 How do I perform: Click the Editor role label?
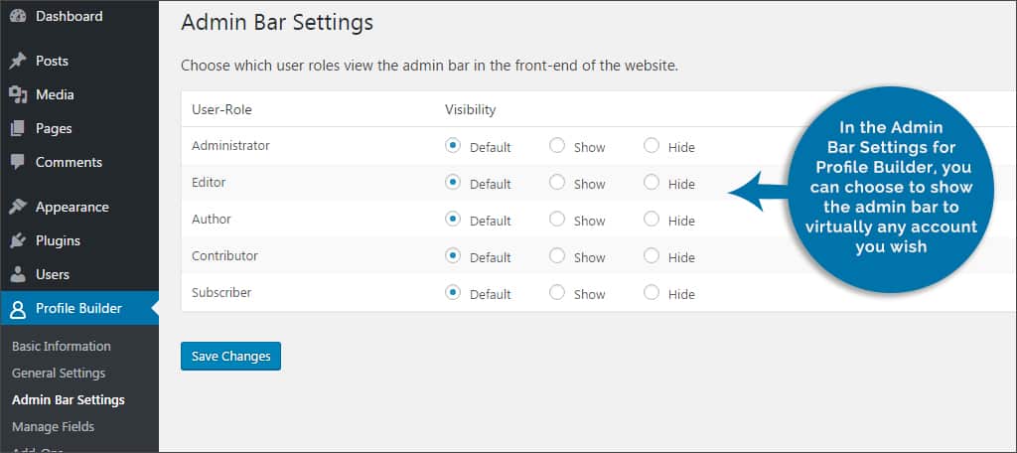[209, 183]
